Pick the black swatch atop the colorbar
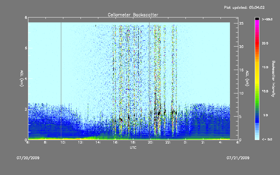 click(257, 19)
